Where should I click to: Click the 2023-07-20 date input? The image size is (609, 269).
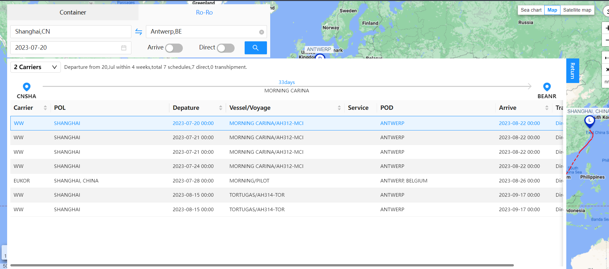point(71,48)
